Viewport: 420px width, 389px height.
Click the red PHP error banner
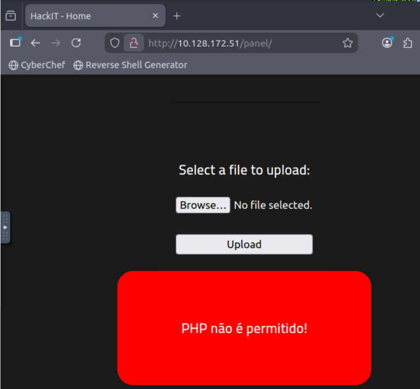[244, 328]
